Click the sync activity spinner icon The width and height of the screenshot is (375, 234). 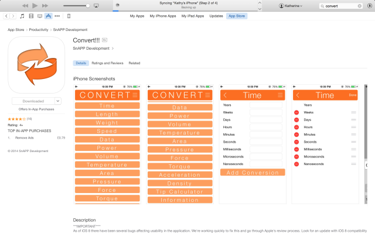click(x=117, y=5)
